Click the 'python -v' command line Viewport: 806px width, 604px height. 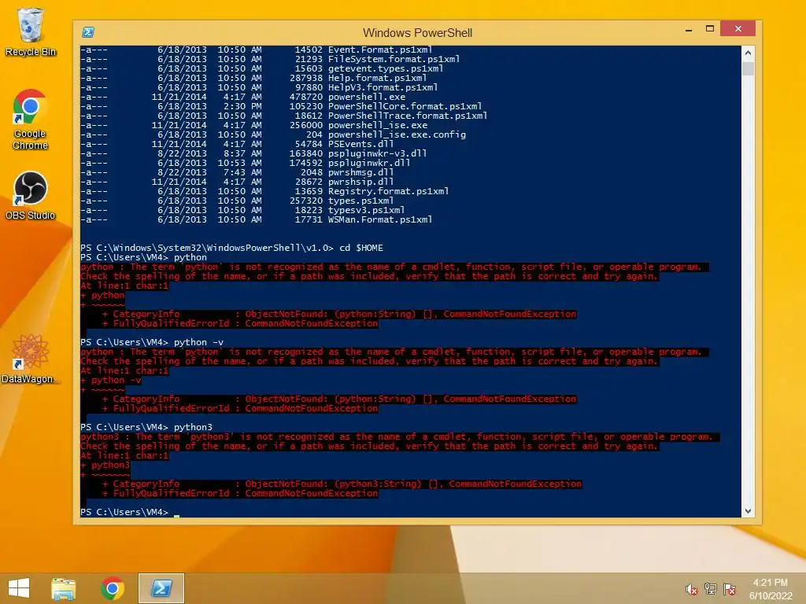click(152, 343)
